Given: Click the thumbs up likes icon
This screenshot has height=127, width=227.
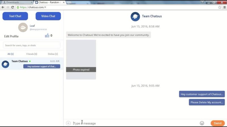Looking at the screenshot, I should tap(47, 36).
